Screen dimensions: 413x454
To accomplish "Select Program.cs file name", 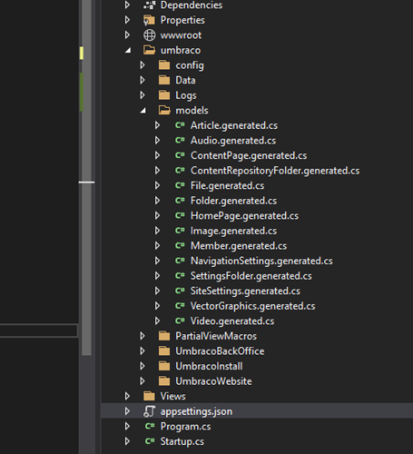I will point(185,427).
